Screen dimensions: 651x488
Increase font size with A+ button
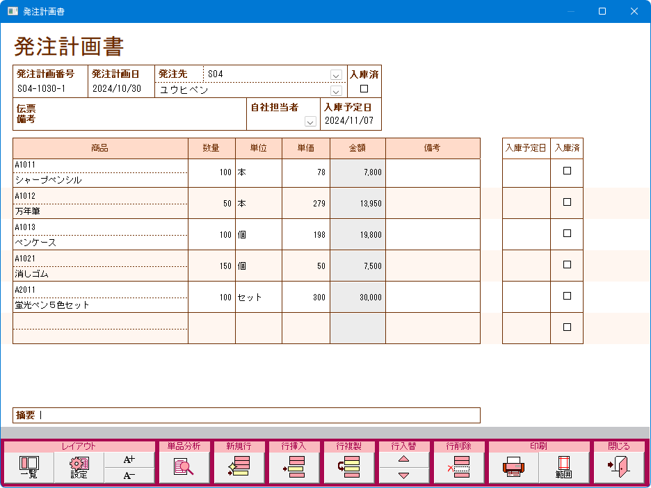coord(129,459)
